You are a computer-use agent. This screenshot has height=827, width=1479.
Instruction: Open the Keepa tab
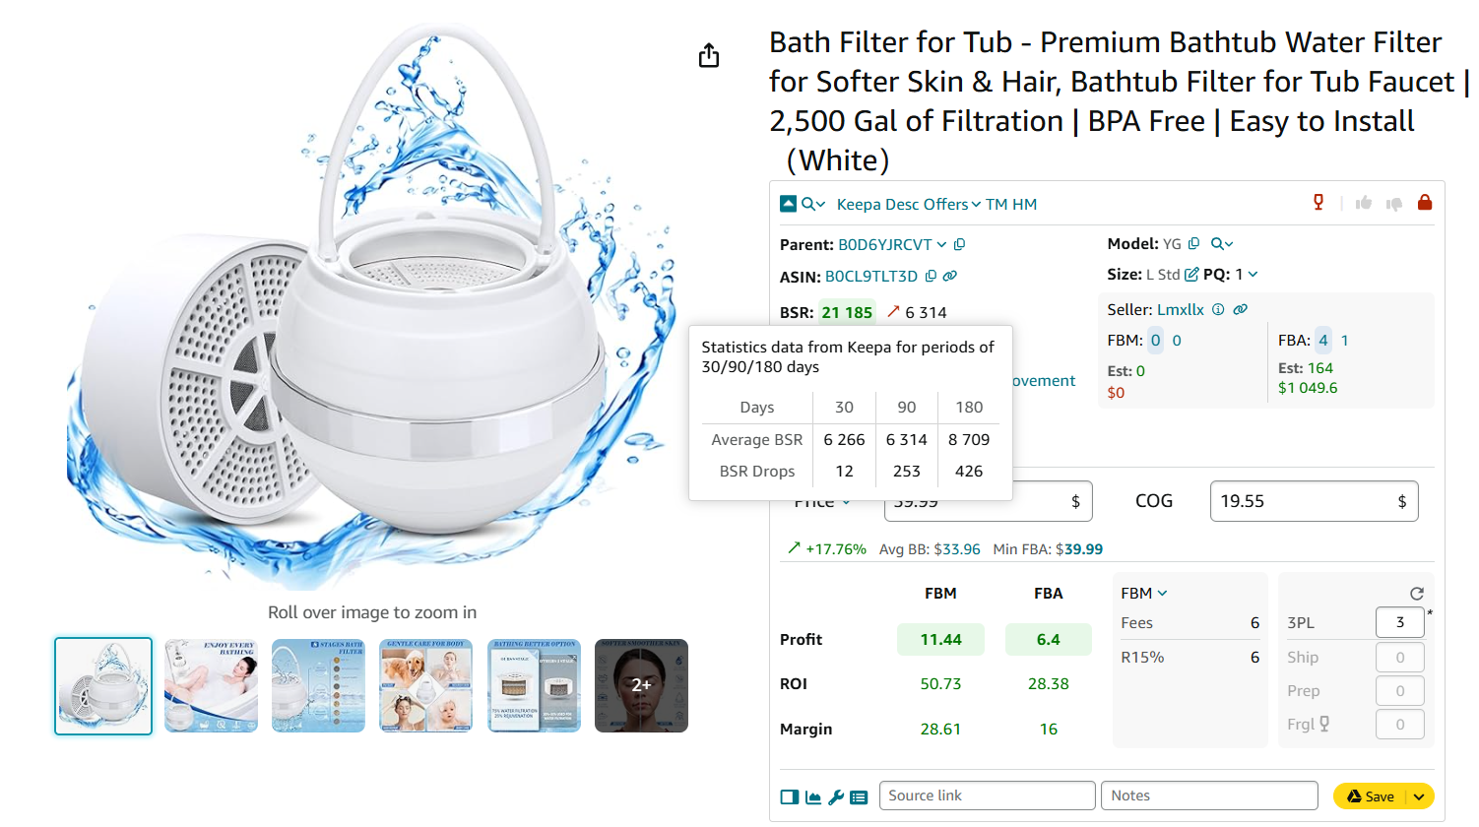pyautogui.click(x=859, y=205)
